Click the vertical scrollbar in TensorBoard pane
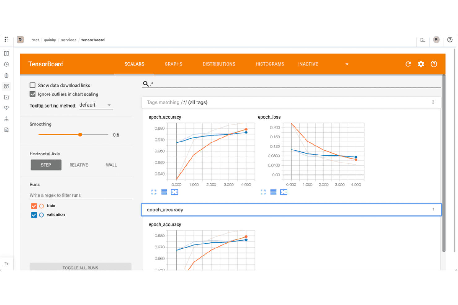Viewport: 458px width, 305px height. (x=443, y=164)
